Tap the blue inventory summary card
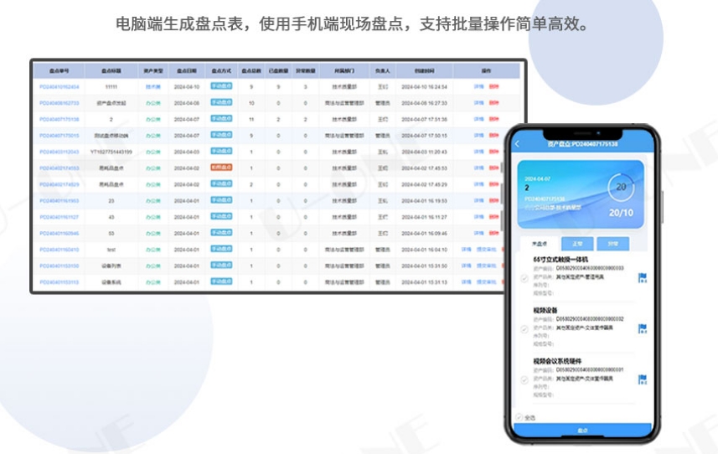This screenshot has height=454, width=718. [581, 194]
